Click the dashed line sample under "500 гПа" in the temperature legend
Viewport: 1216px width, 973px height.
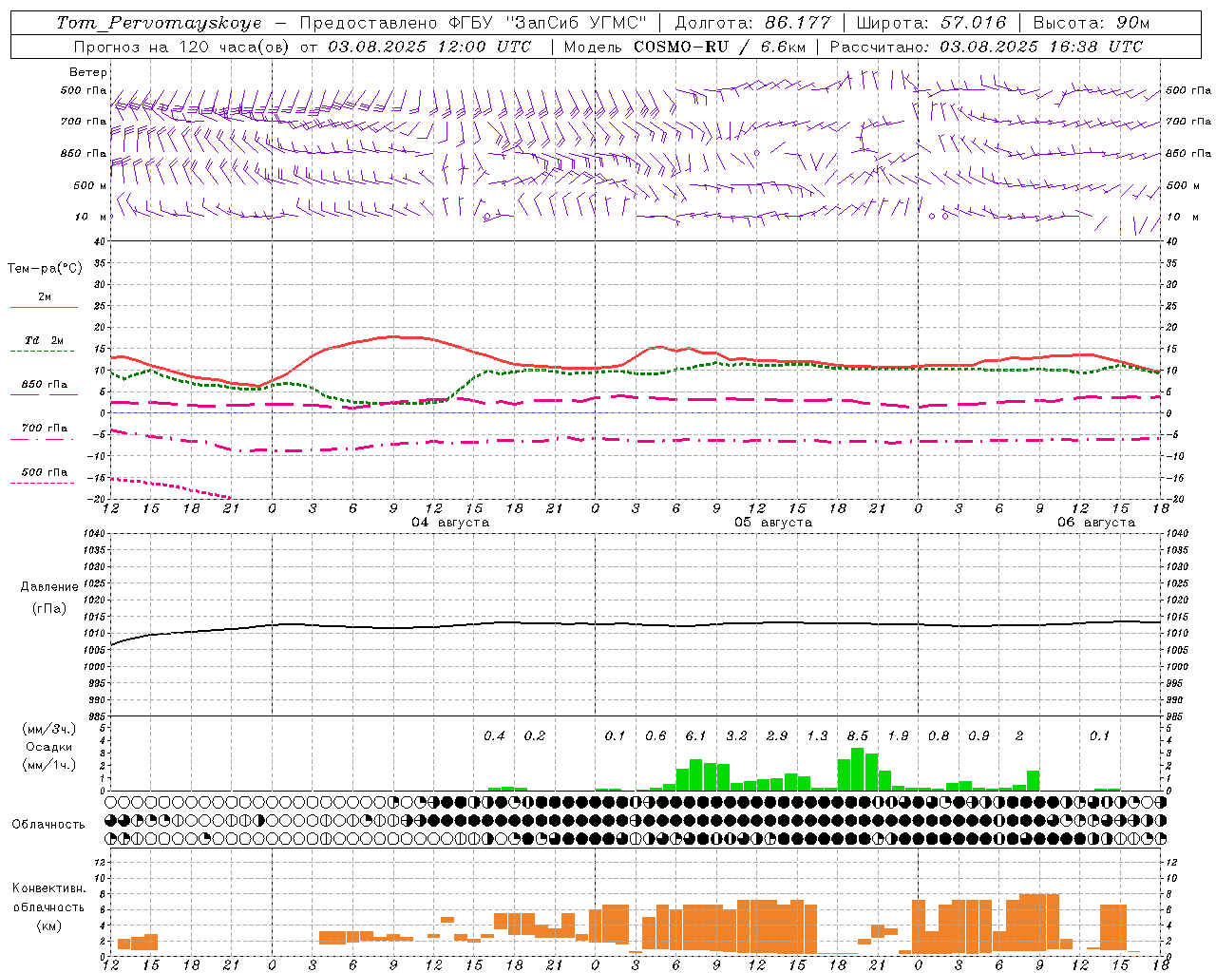coord(42,484)
